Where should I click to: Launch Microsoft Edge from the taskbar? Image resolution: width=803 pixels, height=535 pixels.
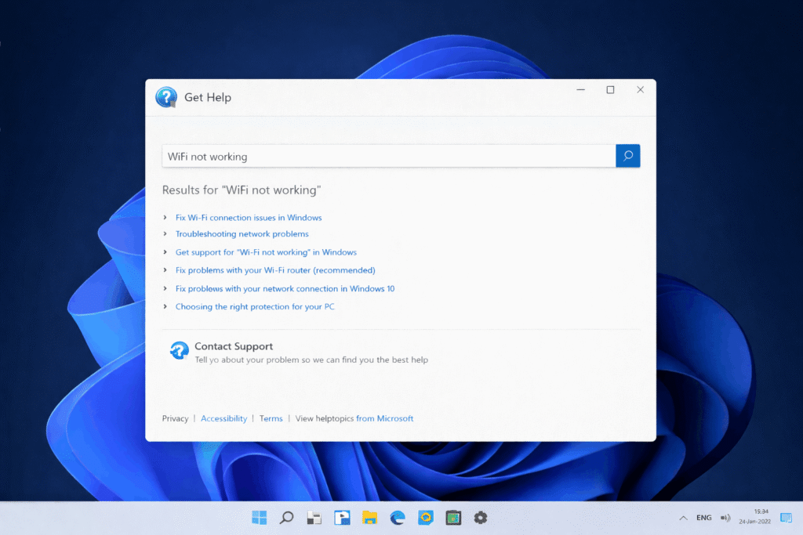(x=398, y=518)
